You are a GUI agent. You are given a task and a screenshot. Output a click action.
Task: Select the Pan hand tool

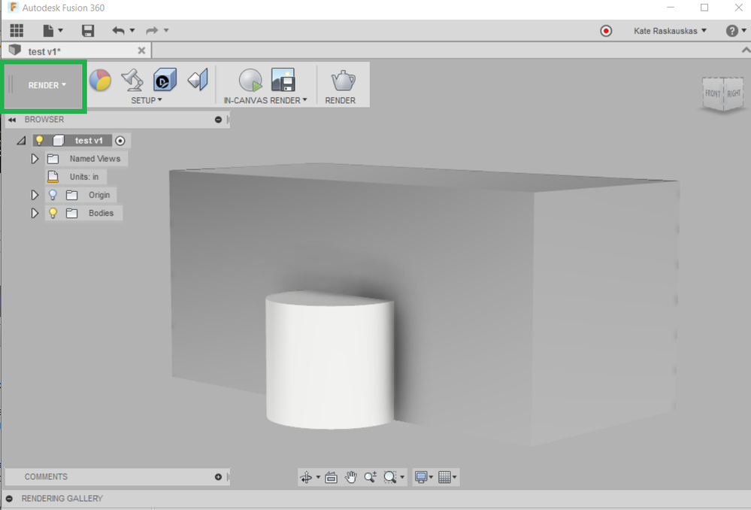tap(351, 477)
